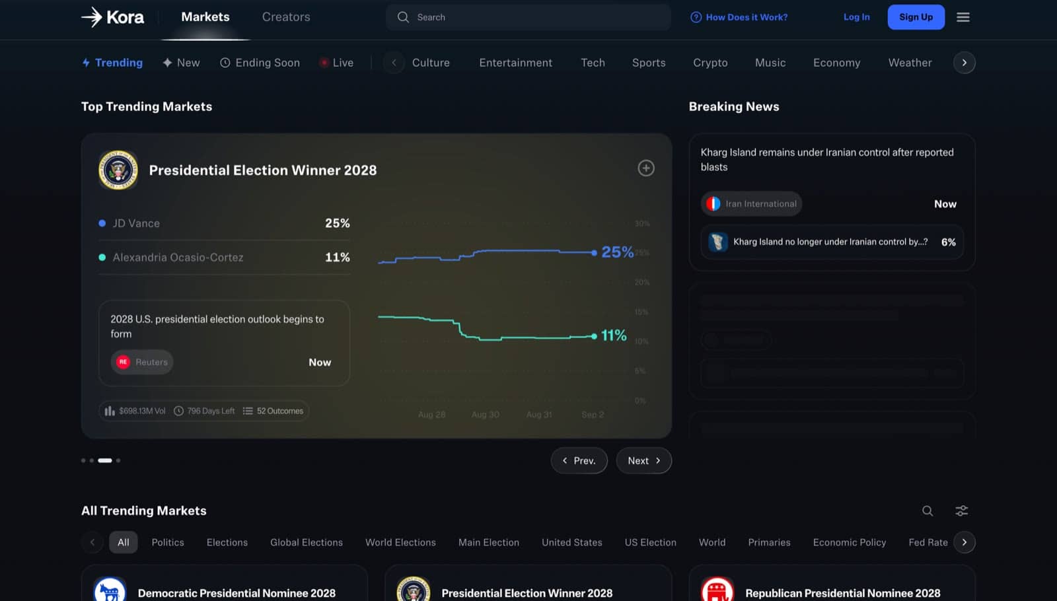Screen dimensions: 1057x601
Task: Open the hamburger menu icon
Action: (963, 17)
